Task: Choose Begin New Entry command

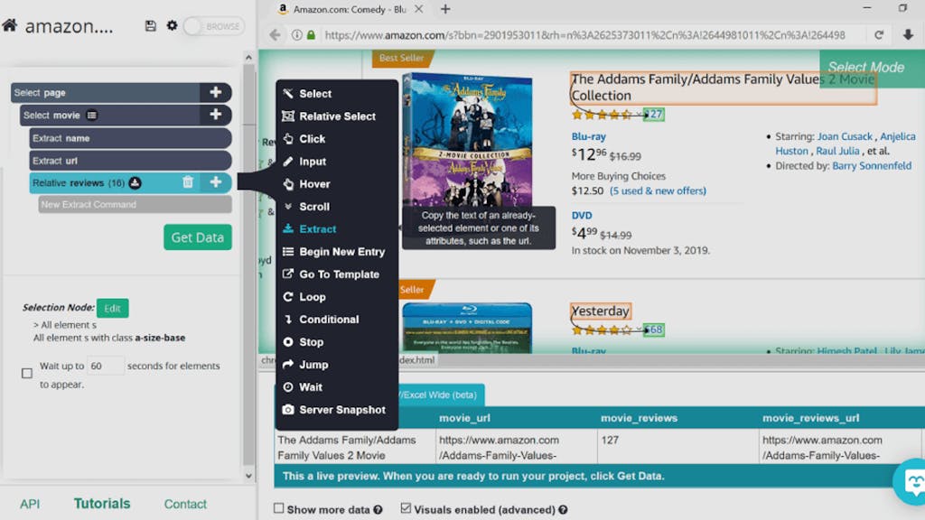Action: pyautogui.click(x=336, y=252)
